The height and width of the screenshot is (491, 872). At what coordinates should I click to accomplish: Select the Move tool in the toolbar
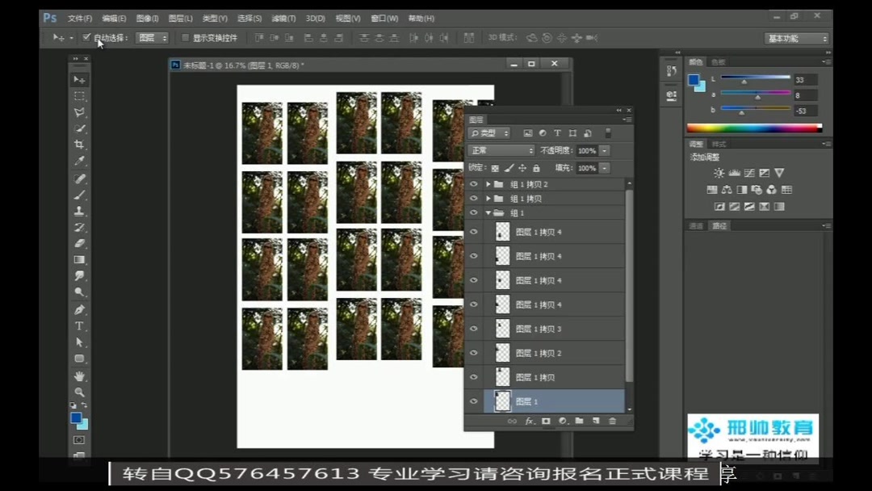[80, 79]
